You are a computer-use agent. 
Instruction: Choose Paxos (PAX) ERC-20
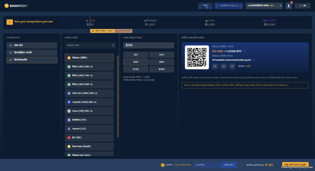tap(89, 111)
